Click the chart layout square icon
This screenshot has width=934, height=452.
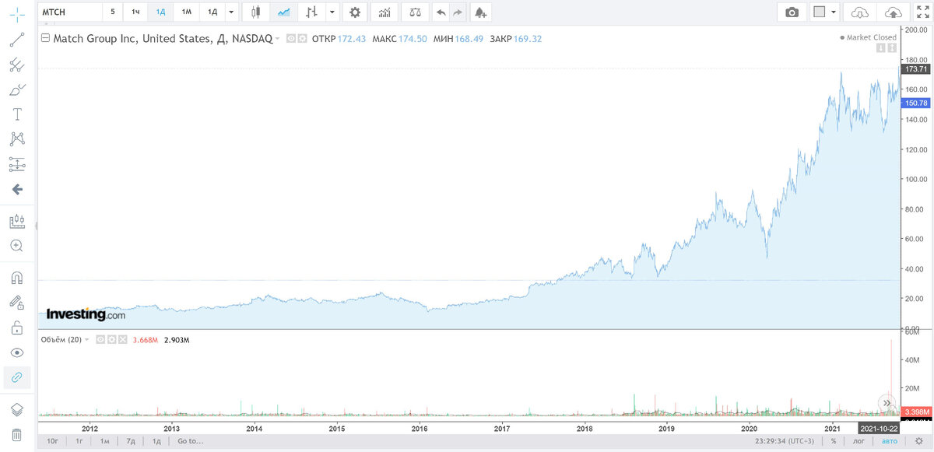click(x=819, y=12)
